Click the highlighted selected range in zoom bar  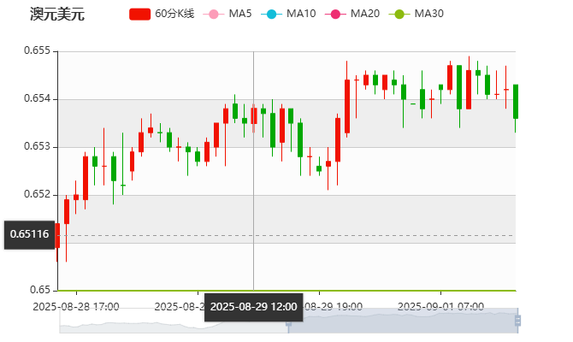pos(402,321)
